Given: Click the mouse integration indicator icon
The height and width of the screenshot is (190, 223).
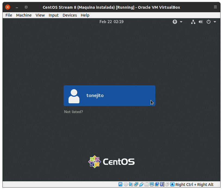Looking at the screenshot, I should [167, 184].
